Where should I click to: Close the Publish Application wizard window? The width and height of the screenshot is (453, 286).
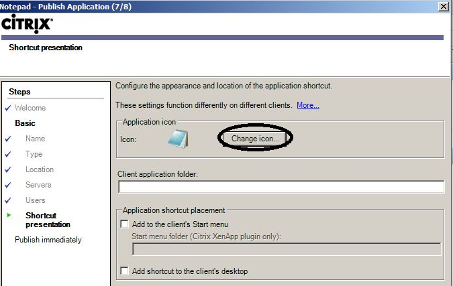[444, 6]
